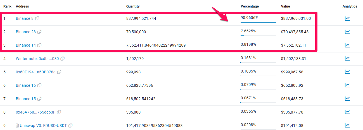Image resolution: width=363 pixels, height=130 pixels.
Task: Open analytics chart for Binance 14
Action: coord(347,45)
